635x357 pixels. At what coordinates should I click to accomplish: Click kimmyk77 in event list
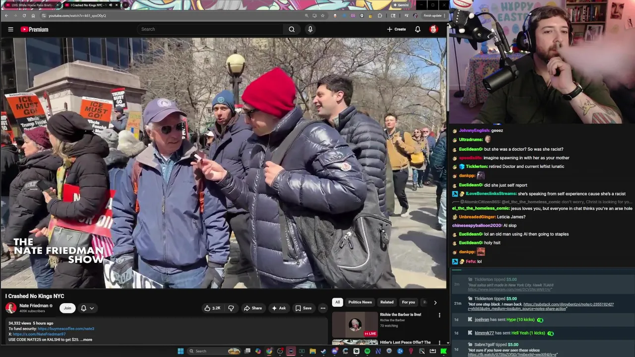484,333
